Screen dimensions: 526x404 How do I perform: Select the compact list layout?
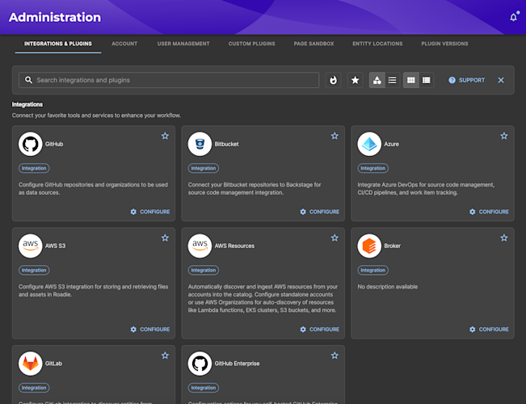[x=427, y=80]
